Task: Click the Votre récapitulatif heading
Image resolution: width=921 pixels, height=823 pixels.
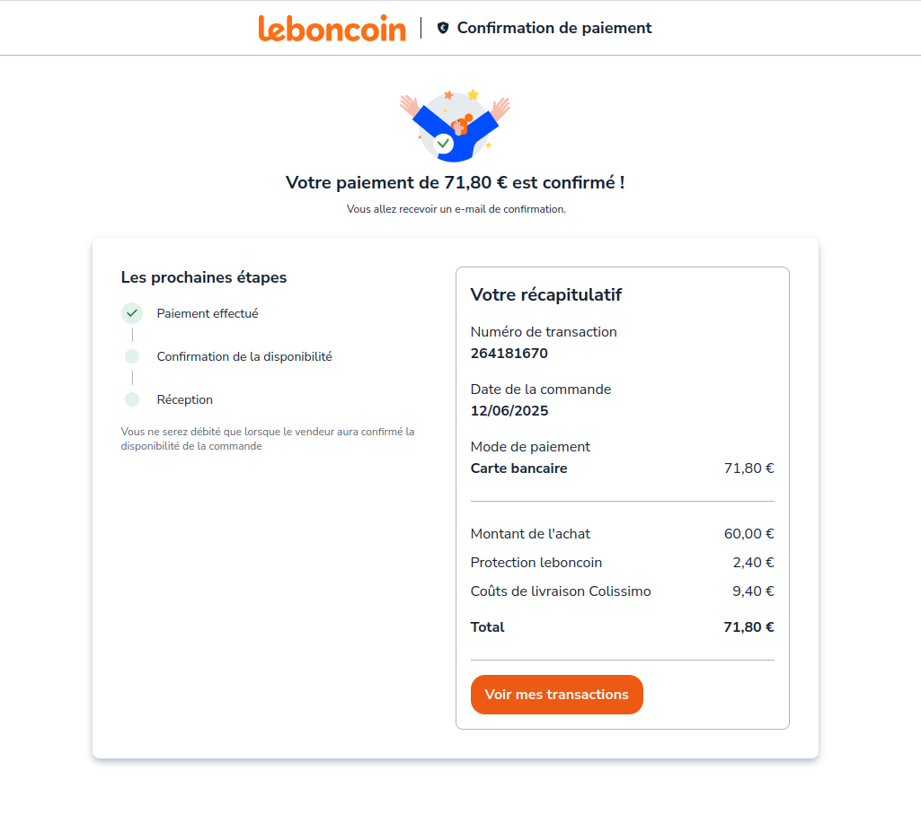Action: pyautogui.click(x=545, y=294)
